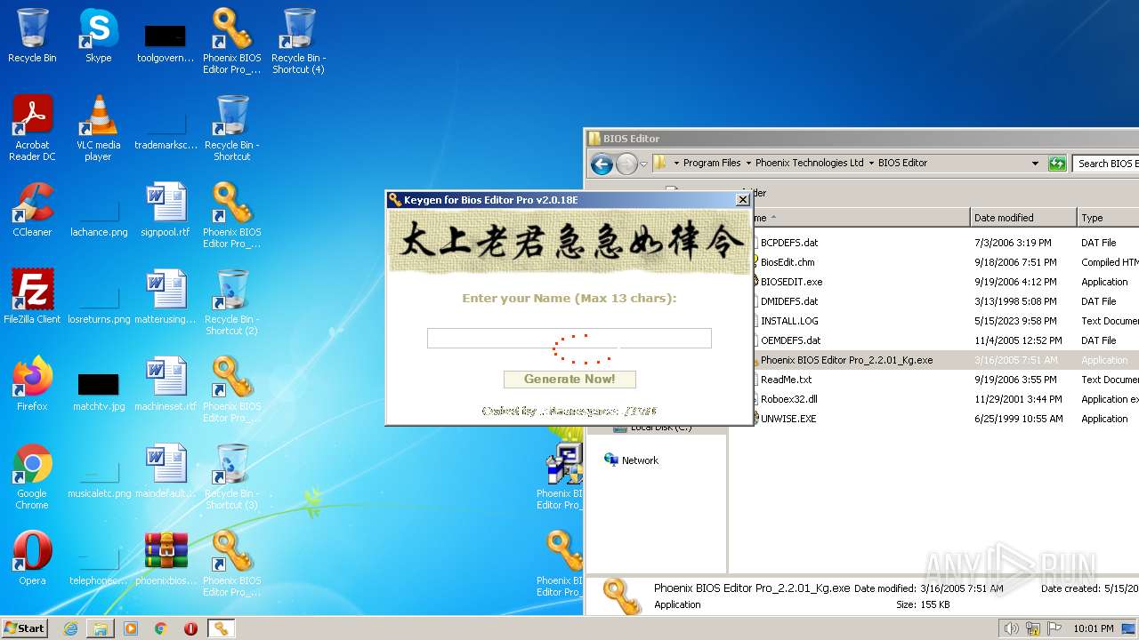Viewport: 1139px width, 640px height.
Task: Select the INSTALL.LOG file
Action: [x=789, y=321]
